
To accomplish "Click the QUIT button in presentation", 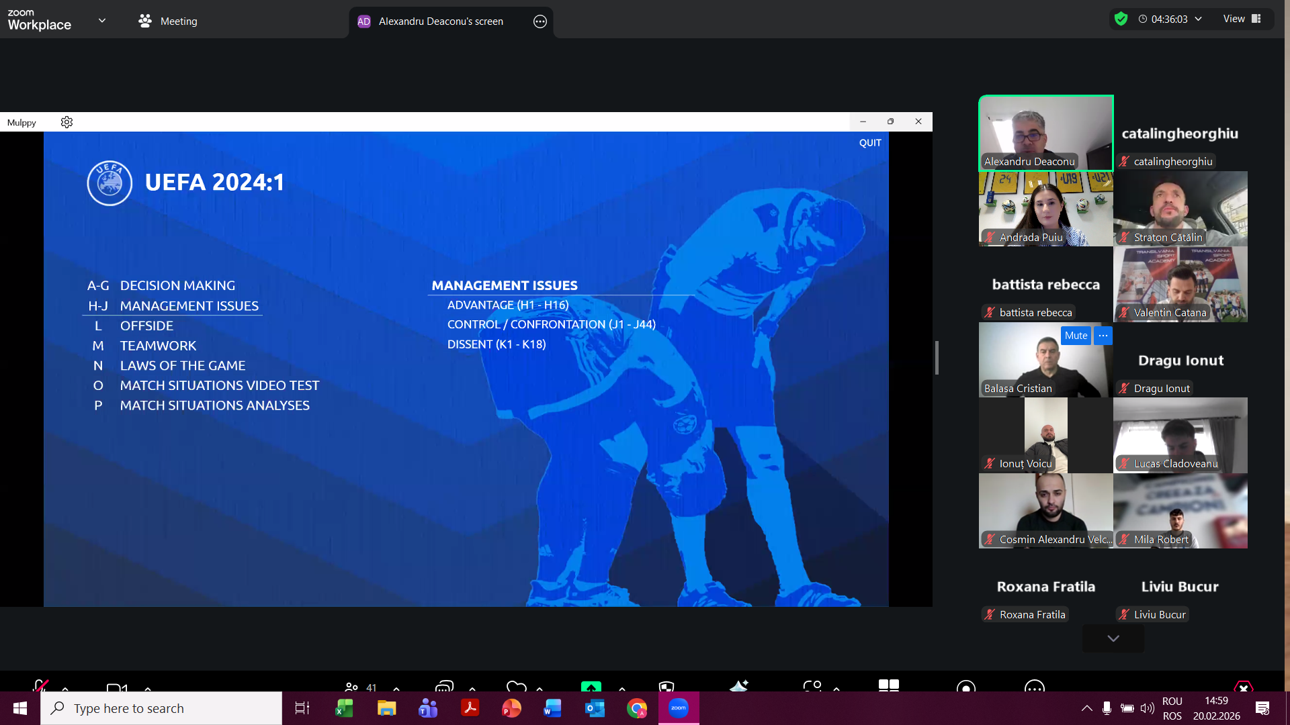I will pos(869,143).
